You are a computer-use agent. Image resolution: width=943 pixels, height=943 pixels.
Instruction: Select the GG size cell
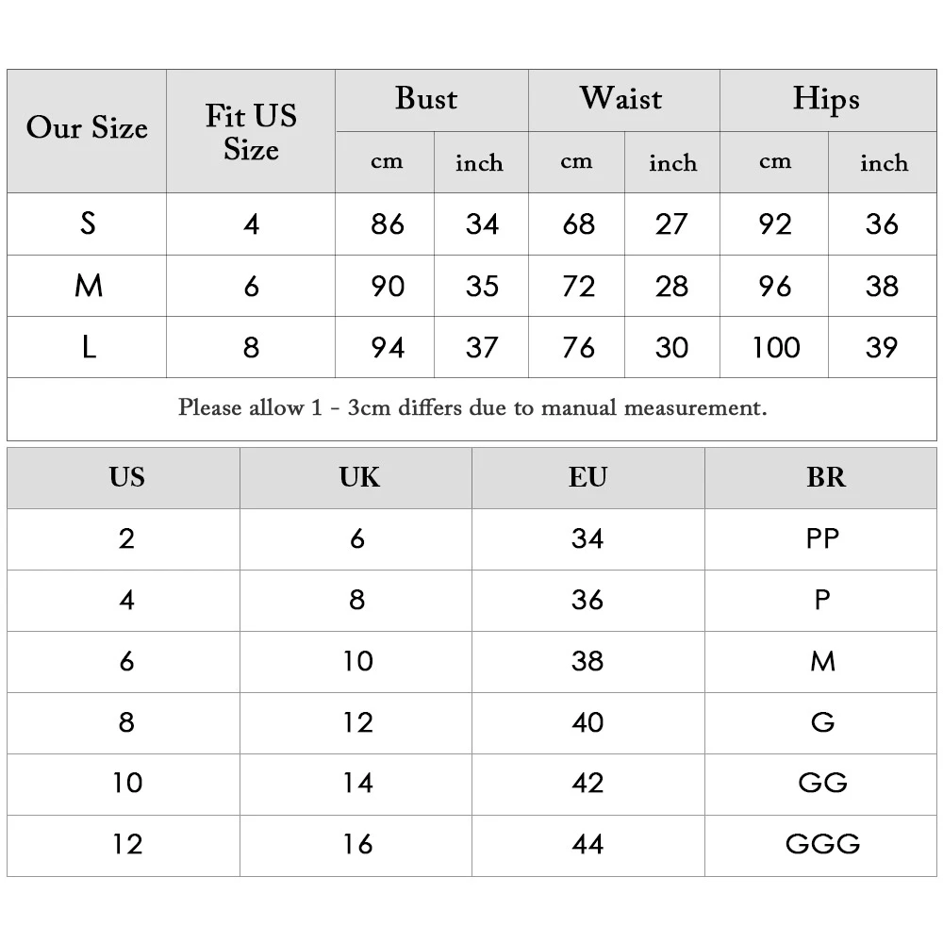click(x=821, y=785)
